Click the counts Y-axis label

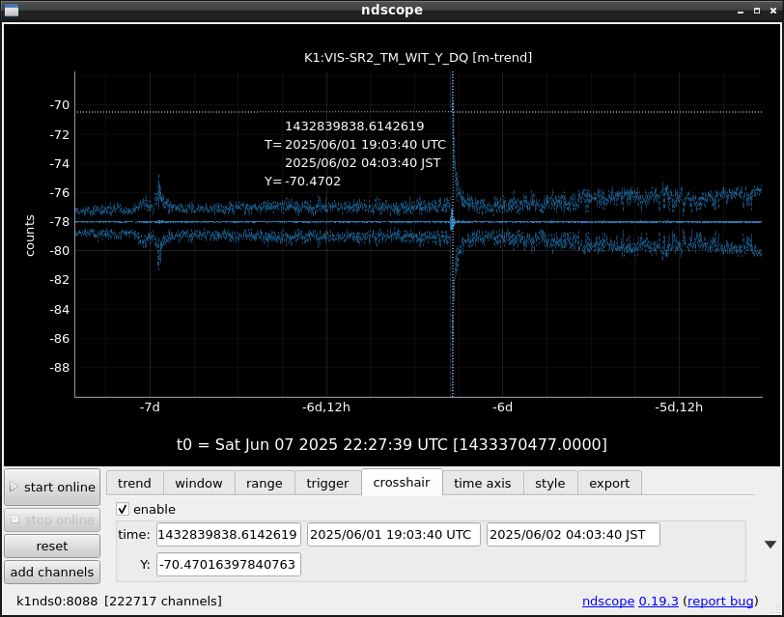coord(30,236)
